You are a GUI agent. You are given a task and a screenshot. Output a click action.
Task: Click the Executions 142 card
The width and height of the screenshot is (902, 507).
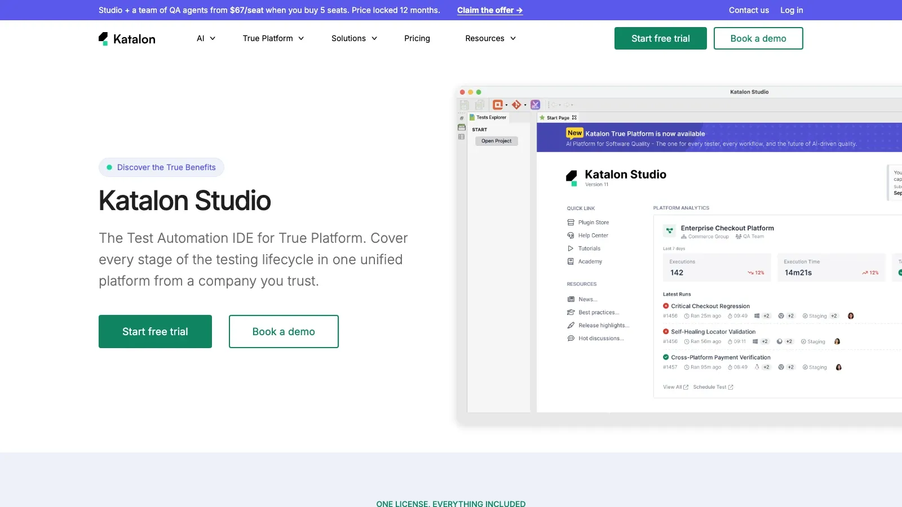click(717, 267)
